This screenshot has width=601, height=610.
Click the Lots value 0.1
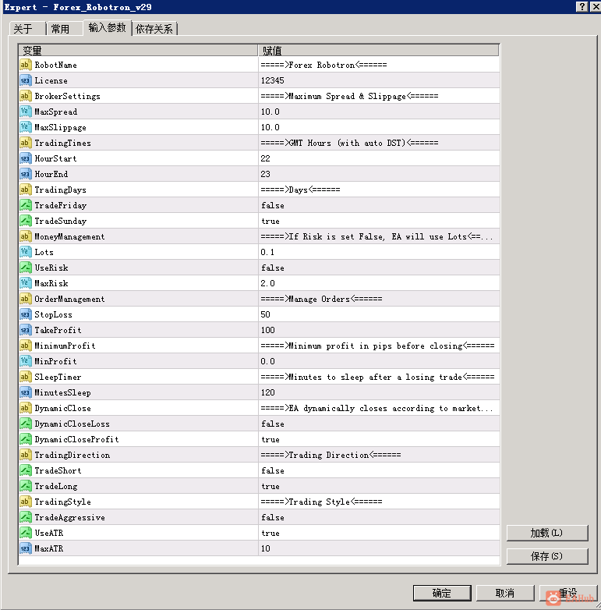(267, 252)
